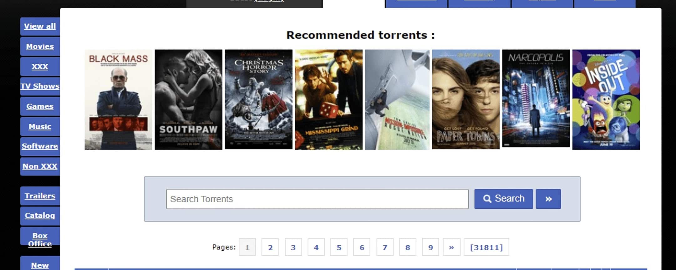Open the Software category
The image size is (676, 270).
pos(40,146)
